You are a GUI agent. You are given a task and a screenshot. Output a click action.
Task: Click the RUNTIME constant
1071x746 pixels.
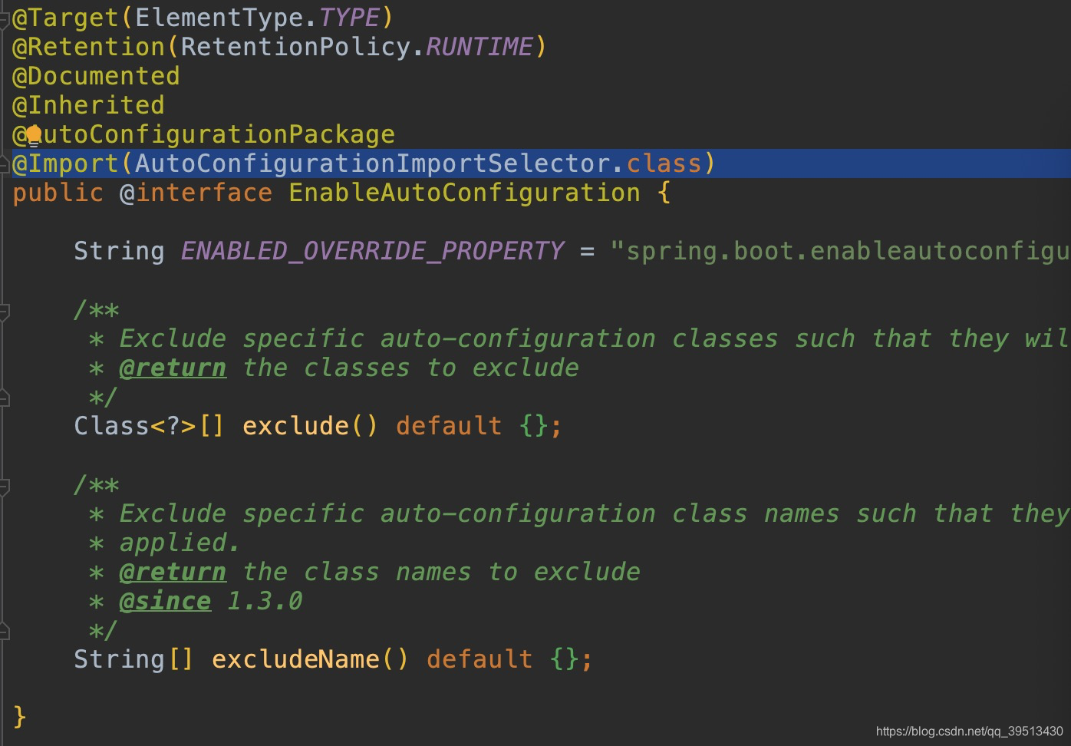point(479,47)
